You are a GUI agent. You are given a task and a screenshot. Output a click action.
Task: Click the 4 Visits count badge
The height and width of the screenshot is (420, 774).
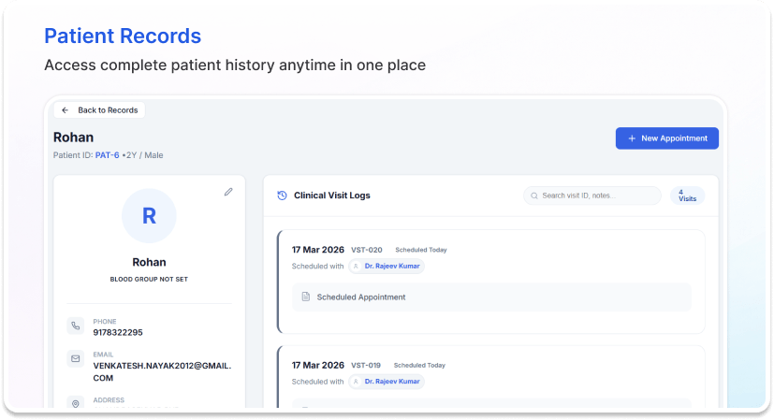point(686,196)
